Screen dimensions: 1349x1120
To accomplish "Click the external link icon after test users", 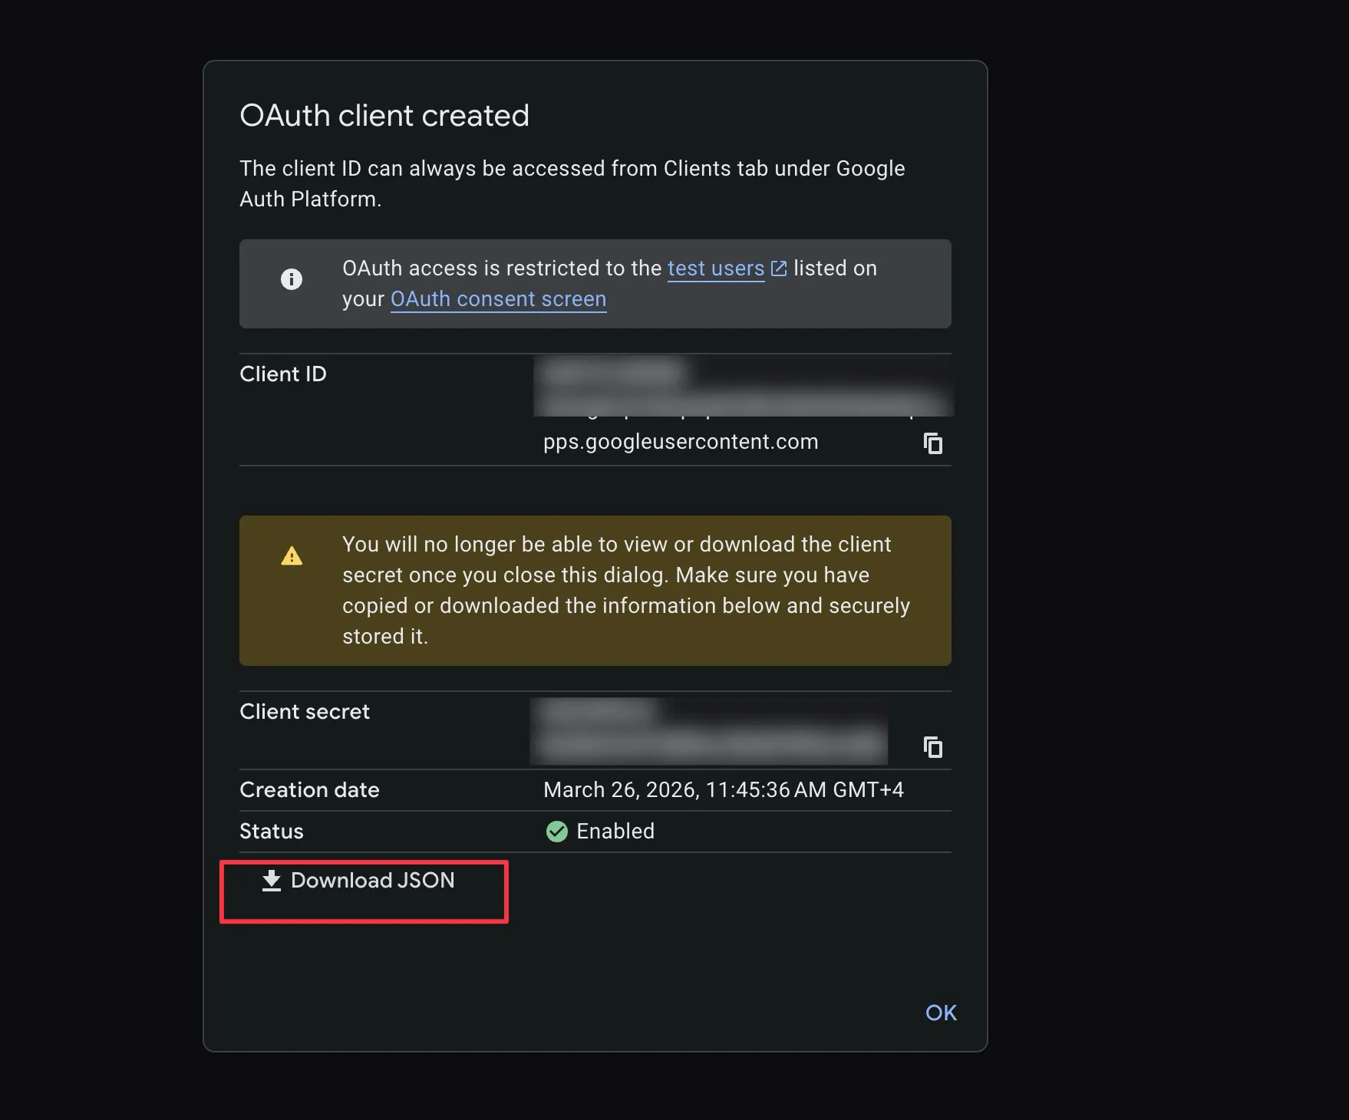I will pos(779,268).
